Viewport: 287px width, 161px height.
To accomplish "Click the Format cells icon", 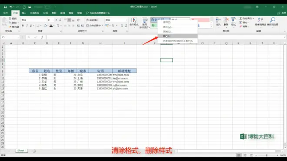I will coord(234,20).
